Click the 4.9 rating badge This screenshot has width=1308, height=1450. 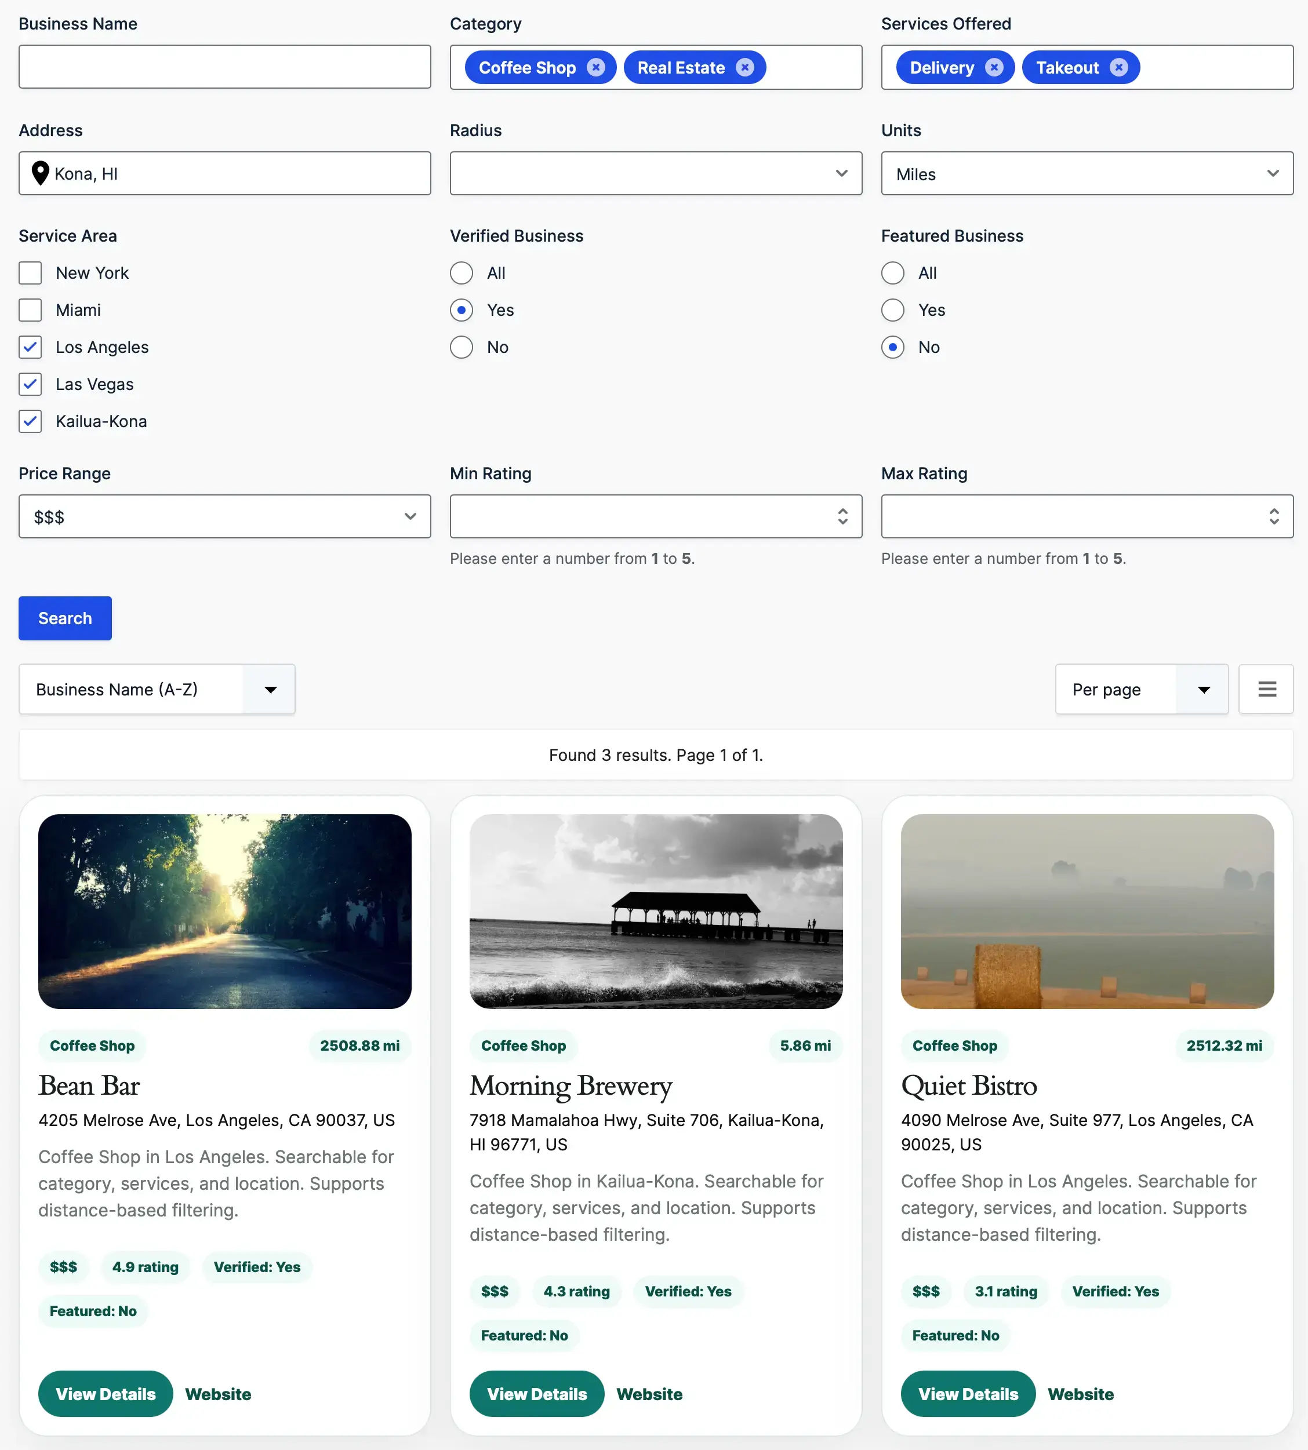[x=145, y=1267]
